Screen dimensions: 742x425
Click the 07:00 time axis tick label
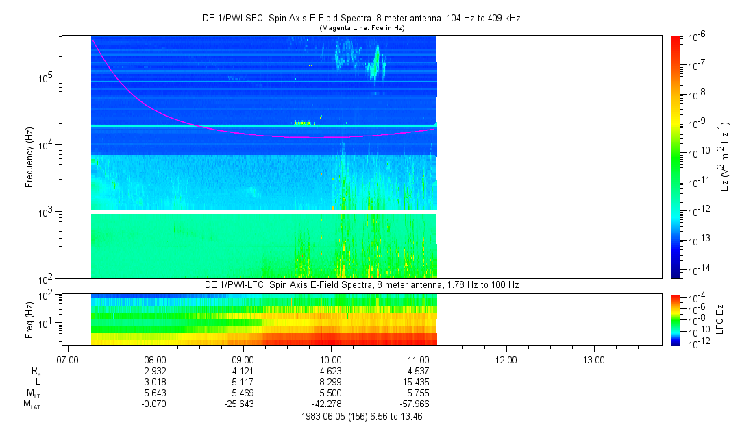68,360
